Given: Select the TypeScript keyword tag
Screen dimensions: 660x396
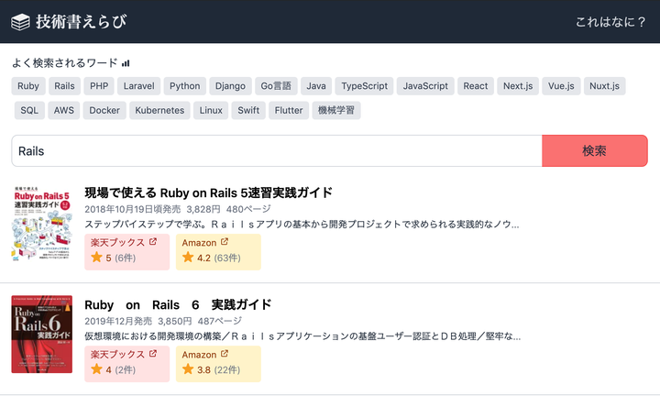Looking at the screenshot, I should coord(364,86).
